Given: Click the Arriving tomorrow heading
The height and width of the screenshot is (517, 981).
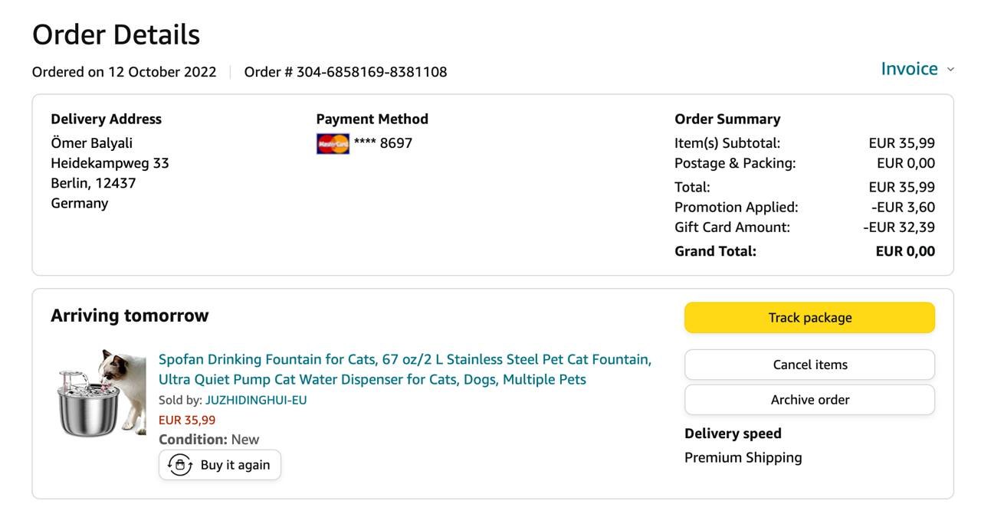Looking at the screenshot, I should pos(130,316).
